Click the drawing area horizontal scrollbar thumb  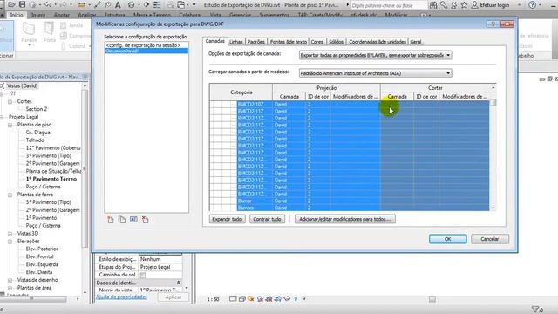click(432, 299)
